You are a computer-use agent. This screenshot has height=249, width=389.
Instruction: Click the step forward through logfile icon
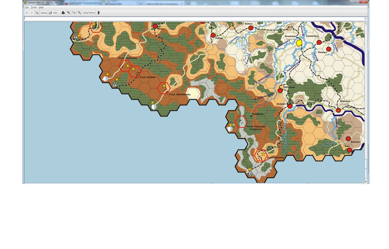32,13
